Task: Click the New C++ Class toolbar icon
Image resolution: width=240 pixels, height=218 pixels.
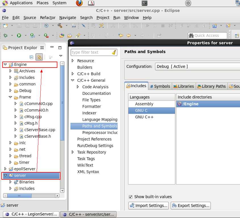Action: click(x=215, y=26)
